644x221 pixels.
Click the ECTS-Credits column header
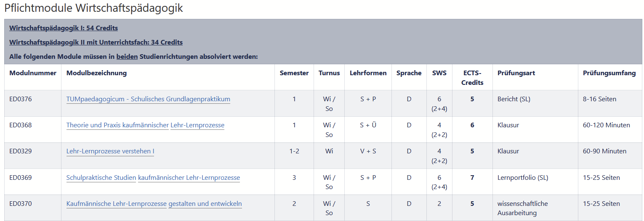click(x=472, y=78)
